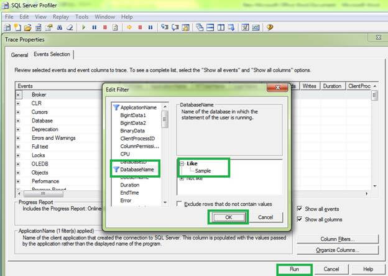Pause the trace using the icon beside green play
This screenshot has height=276, width=388.
tap(95, 27)
